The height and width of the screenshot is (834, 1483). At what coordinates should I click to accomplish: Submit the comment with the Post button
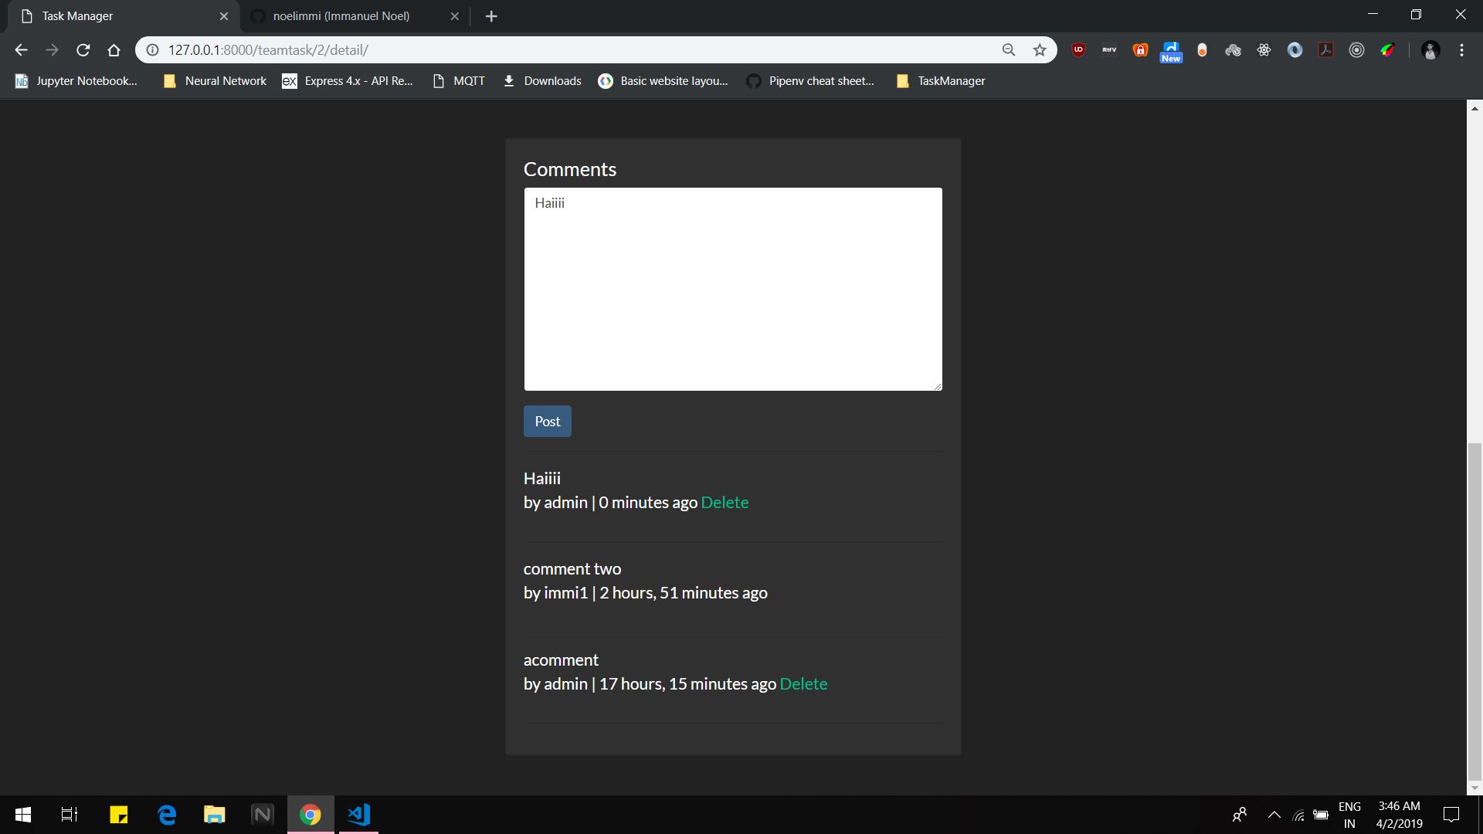[x=548, y=422]
